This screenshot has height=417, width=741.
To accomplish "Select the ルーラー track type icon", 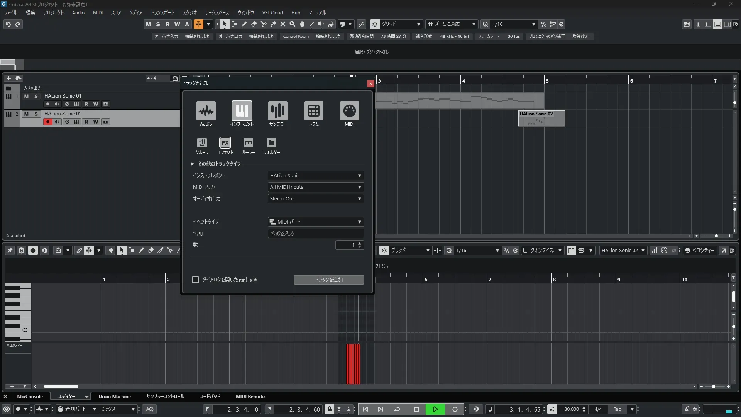I will [248, 142].
